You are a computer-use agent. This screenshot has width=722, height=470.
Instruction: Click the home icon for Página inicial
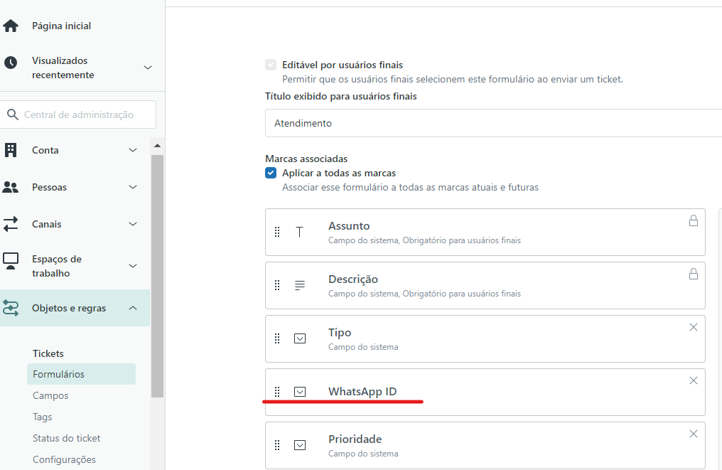click(x=11, y=26)
